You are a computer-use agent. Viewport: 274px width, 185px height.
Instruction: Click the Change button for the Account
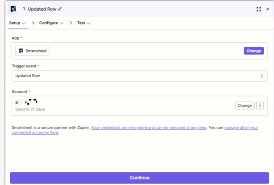[x=245, y=106]
